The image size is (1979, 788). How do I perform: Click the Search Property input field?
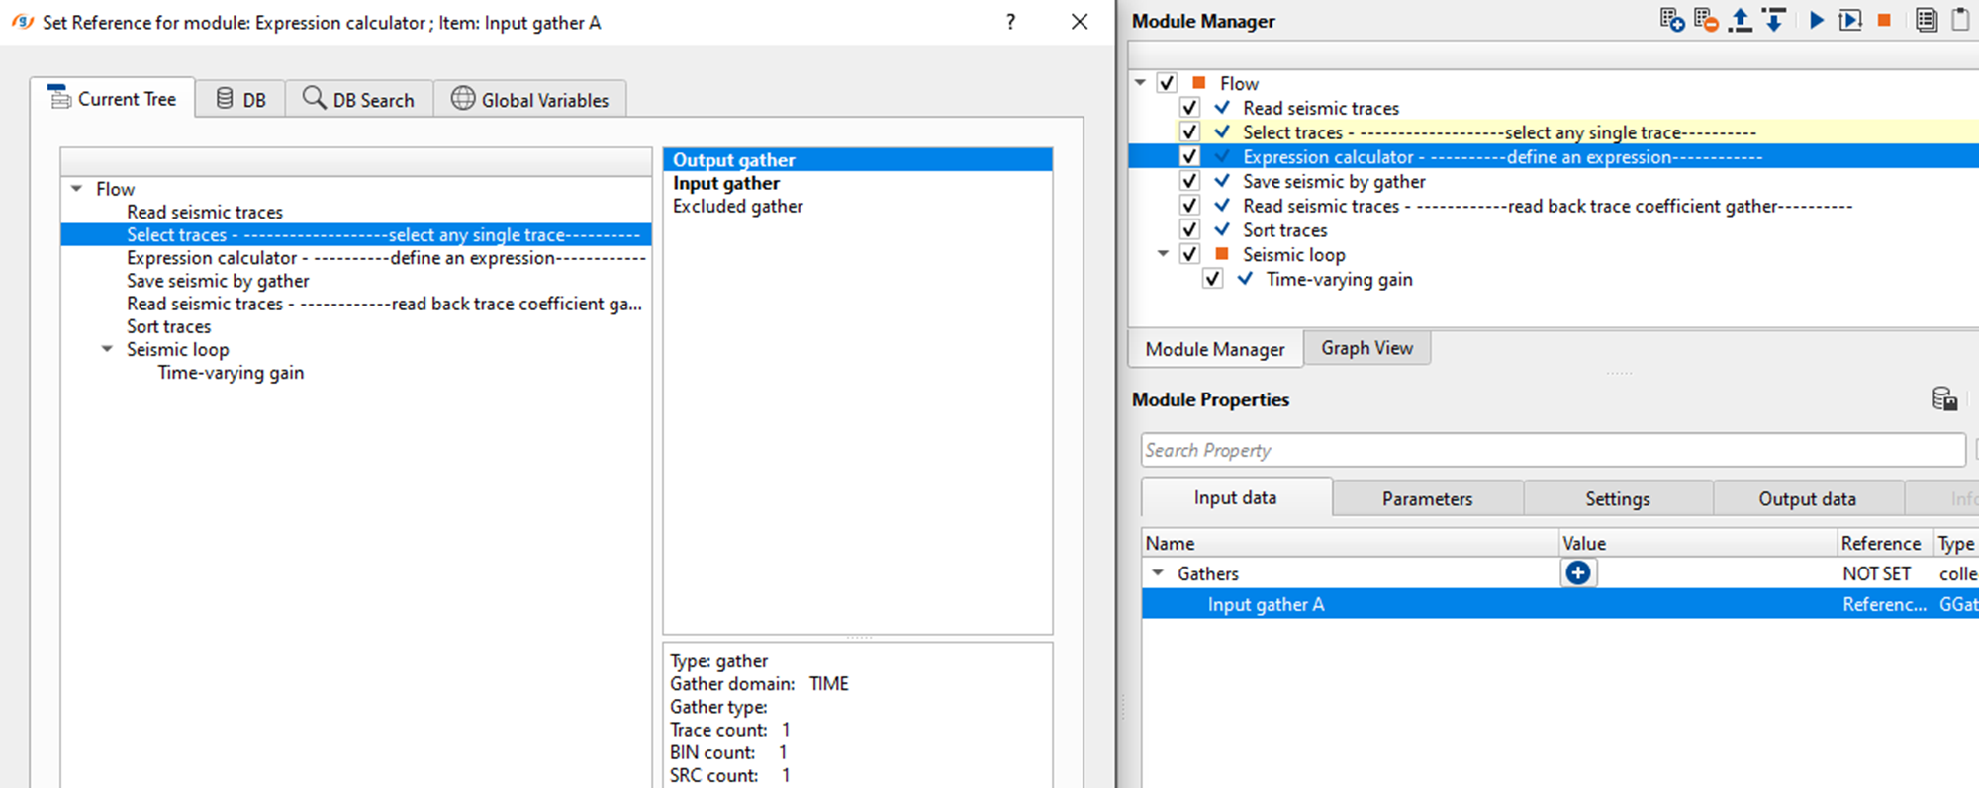1552,451
